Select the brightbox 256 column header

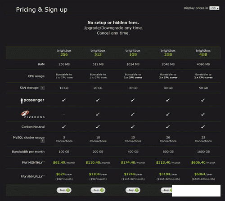pos(64,53)
